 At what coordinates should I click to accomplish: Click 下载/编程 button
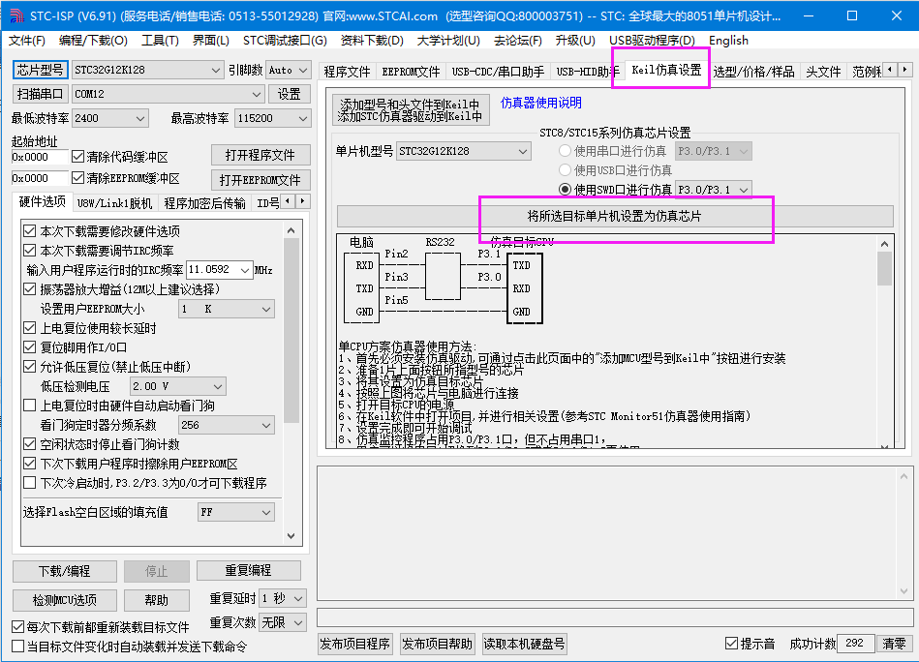(65, 571)
